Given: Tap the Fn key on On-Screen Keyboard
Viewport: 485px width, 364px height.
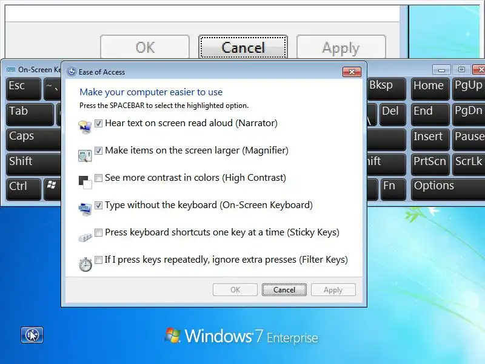Looking at the screenshot, I should tap(393, 189).
